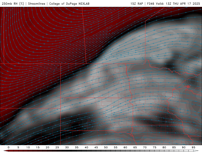Click the "65" RH scale number

coord(135,147)
